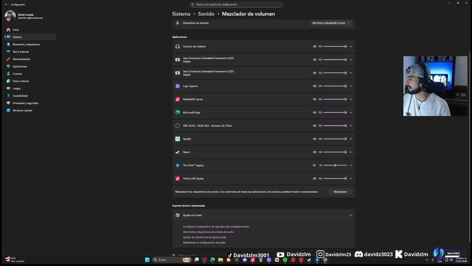The height and width of the screenshot is (266, 472).
Task: Open the Micrófono input device dropdown
Action: pos(331,23)
